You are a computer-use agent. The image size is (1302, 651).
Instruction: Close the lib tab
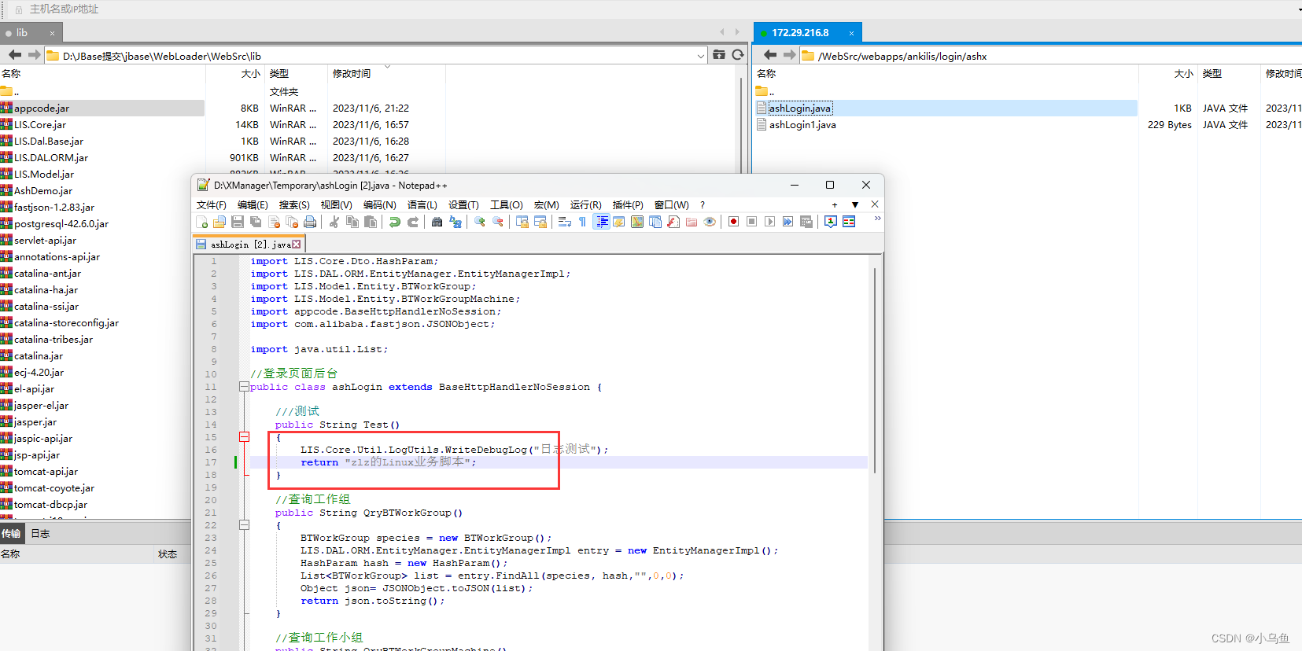click(52, 33)
